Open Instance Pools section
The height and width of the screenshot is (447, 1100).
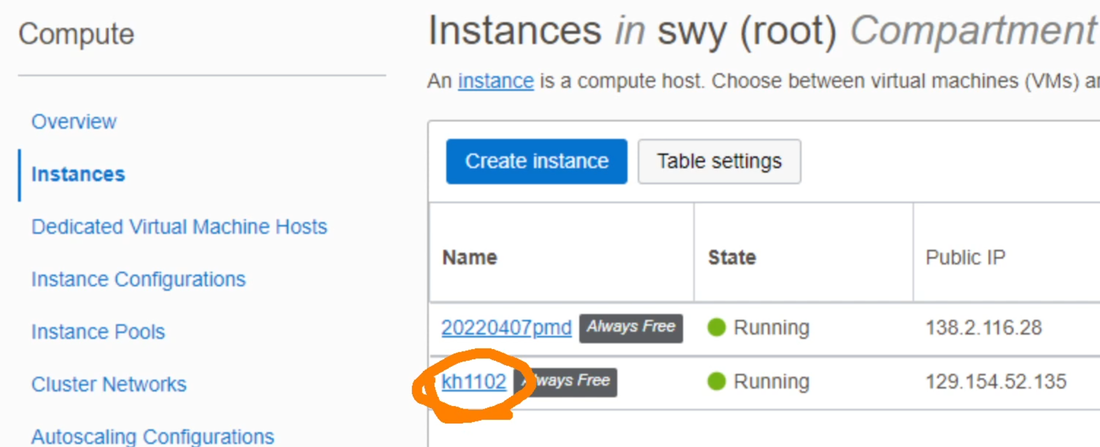click(x=98, y=332)
